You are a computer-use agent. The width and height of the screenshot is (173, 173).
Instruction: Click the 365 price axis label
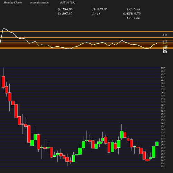click(x=163, y=93)
